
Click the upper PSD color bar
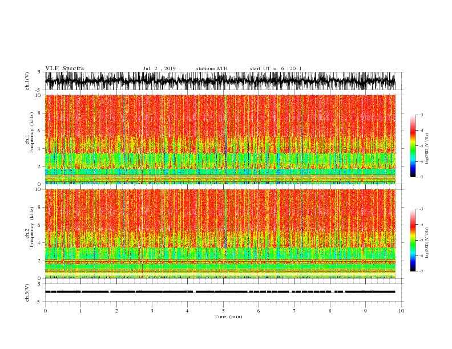coord(413,146)
